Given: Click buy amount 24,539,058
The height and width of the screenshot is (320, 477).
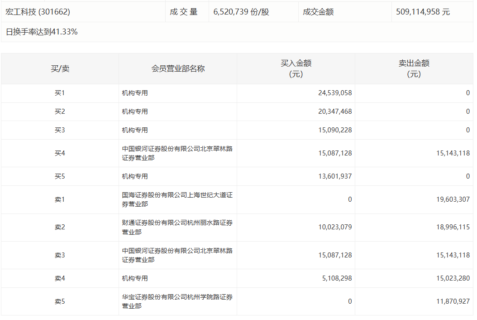Looking at the screenshot, I should [x=335, y=93].
